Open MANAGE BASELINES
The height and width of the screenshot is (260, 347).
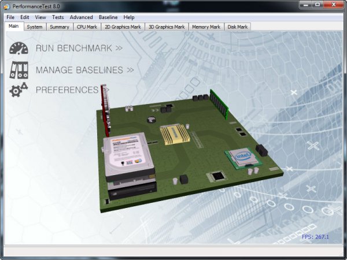(85, 70)
